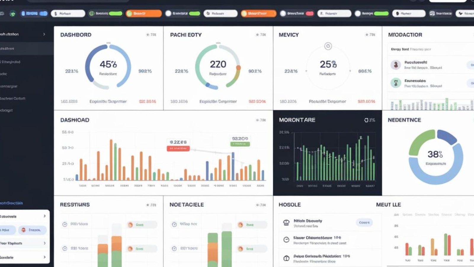Click the circle icon in the second HOSOLE row
474x267 pixels.
click(286, 240)
